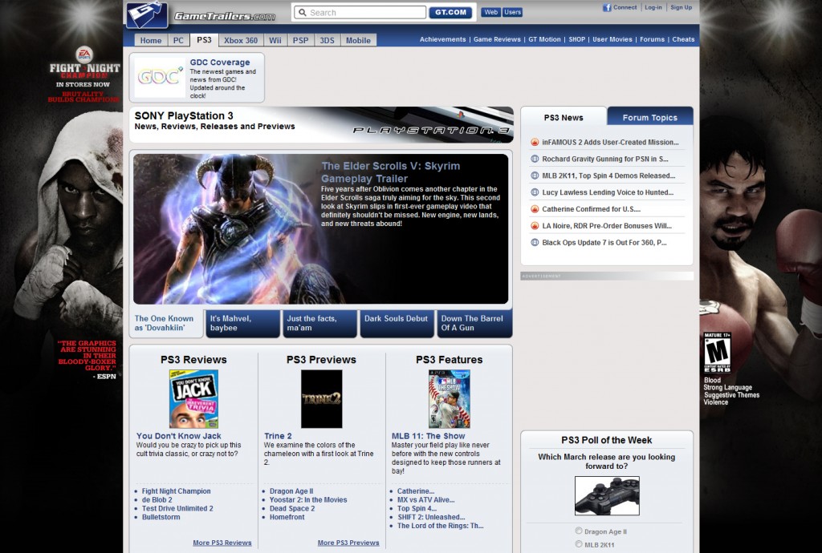Click the ESRB Mature rating icon

tap(717, 352)
